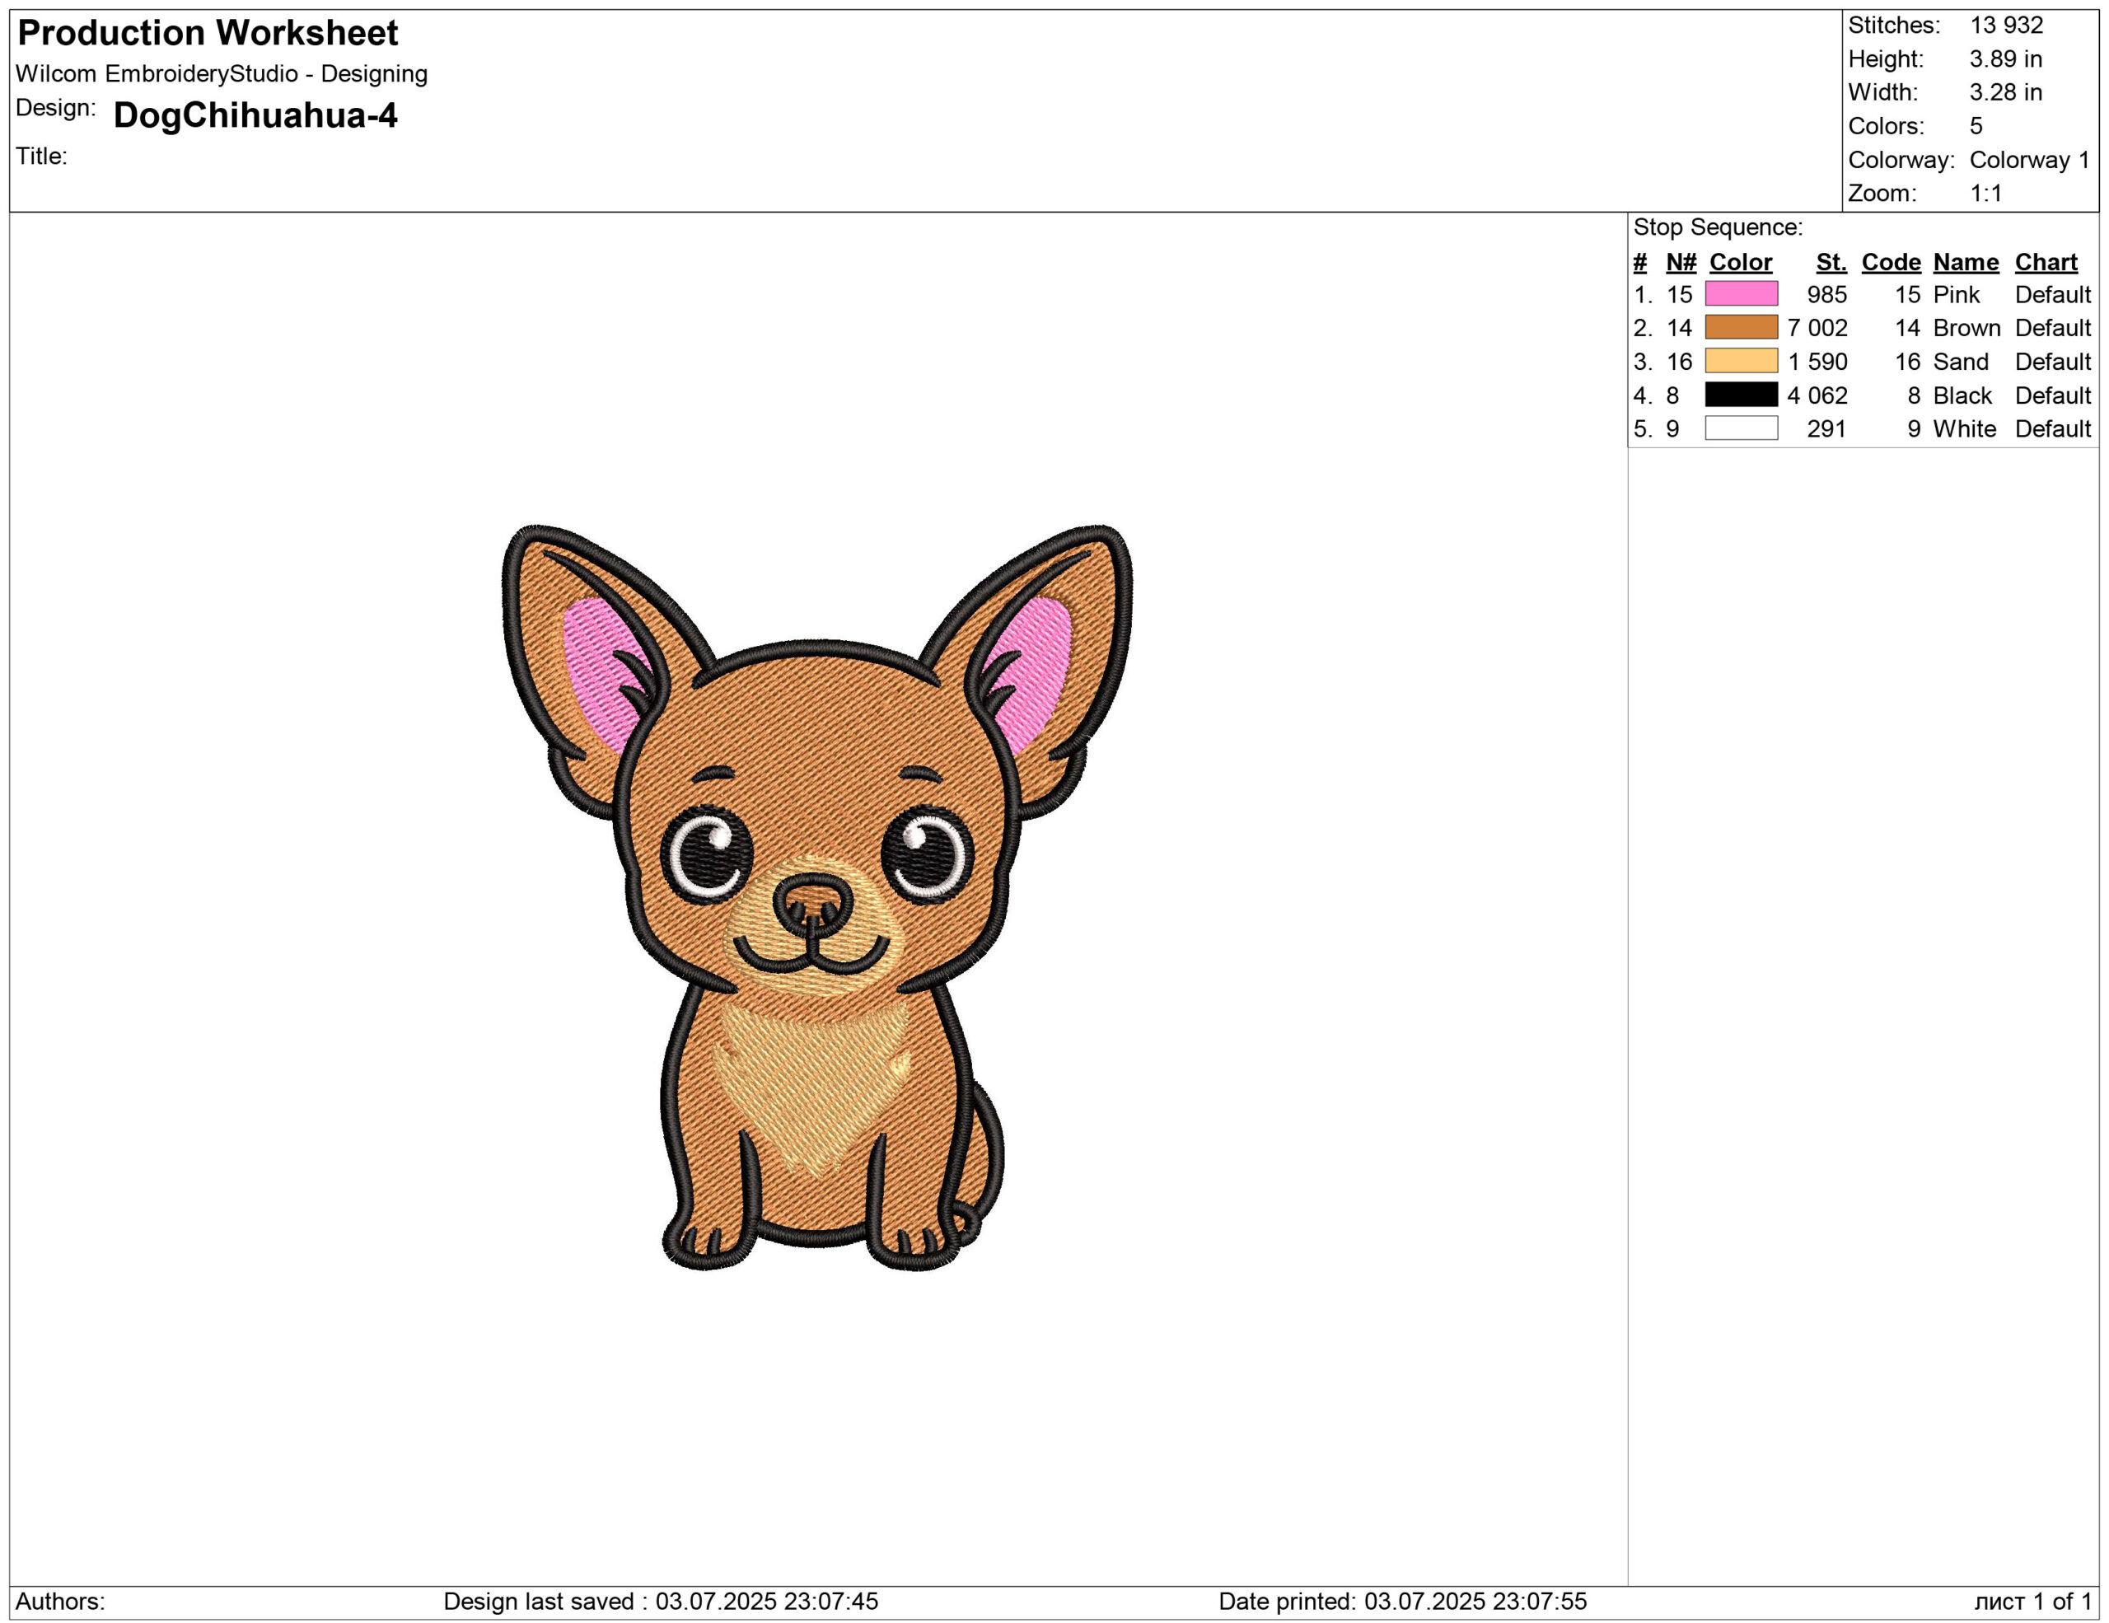The height and width of the screenshot is (1623, 2109).
Task: Click the DogChihuahua-4 design name
Action: (x=255, y=115)
